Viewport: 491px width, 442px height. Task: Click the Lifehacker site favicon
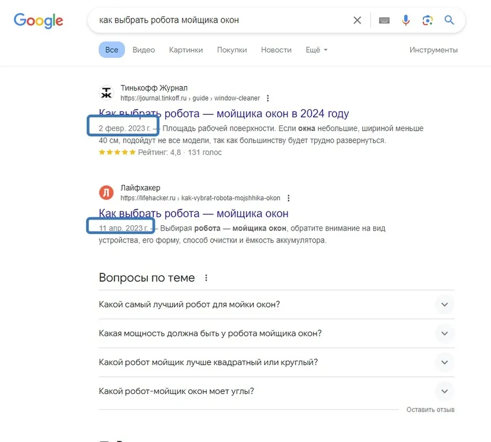click(x=106, y=192)
